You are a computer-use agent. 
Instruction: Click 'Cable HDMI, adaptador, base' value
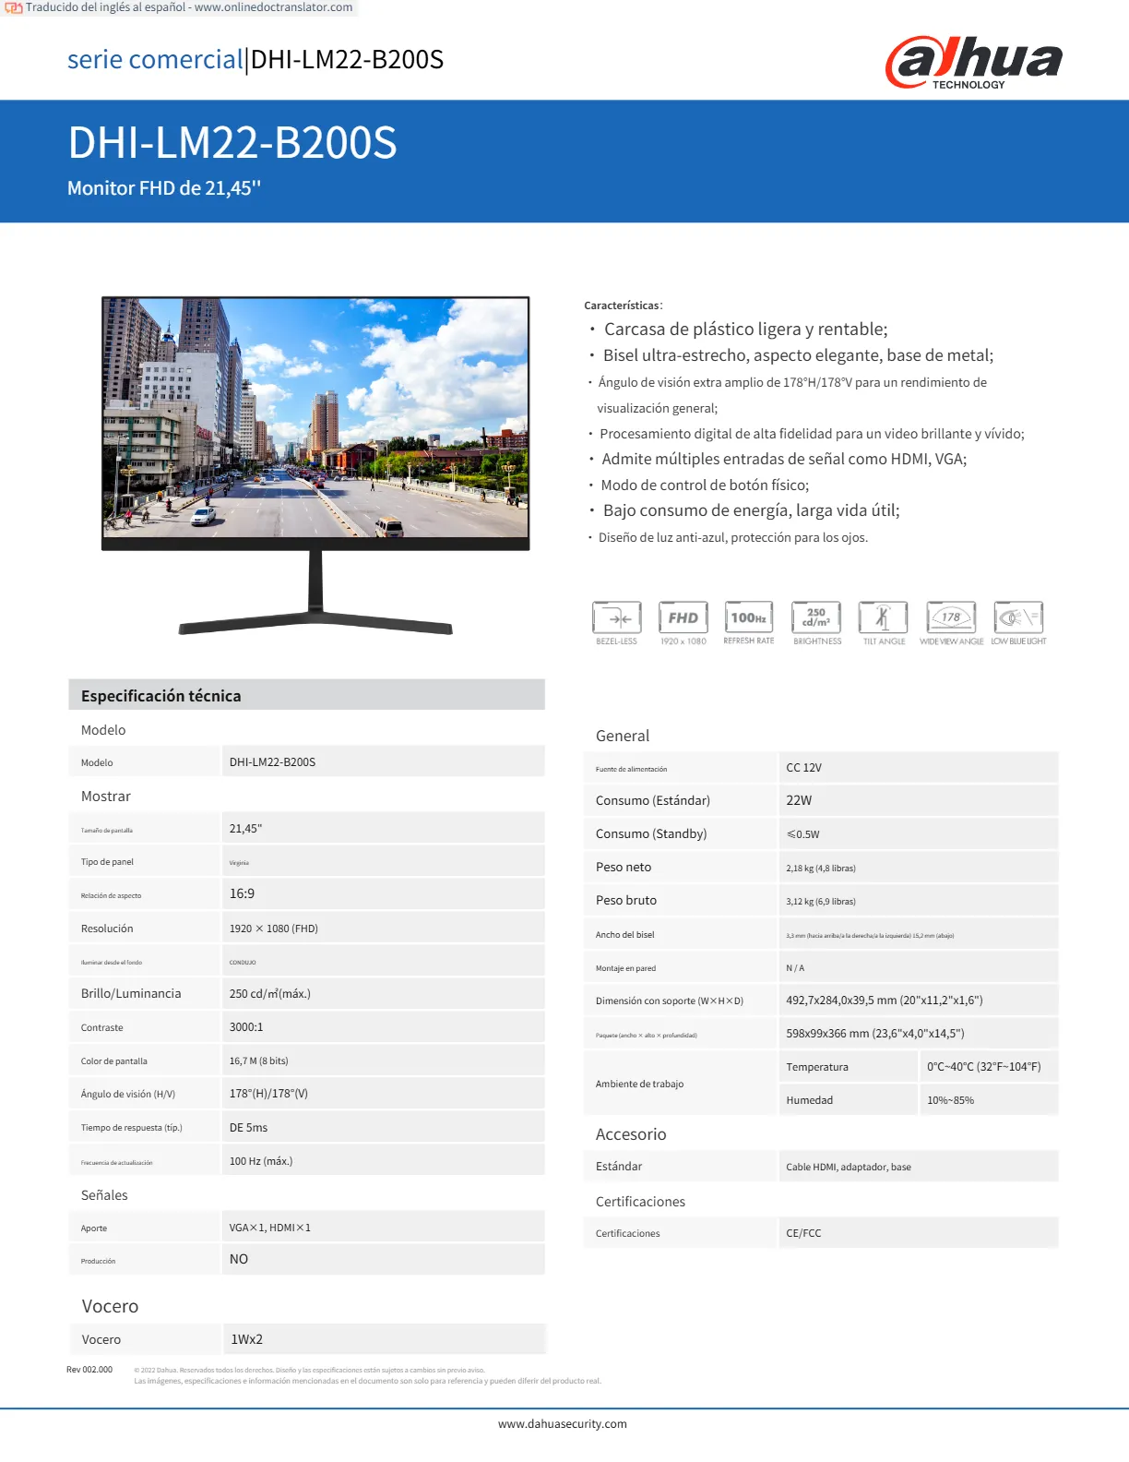click(919, 1167)
